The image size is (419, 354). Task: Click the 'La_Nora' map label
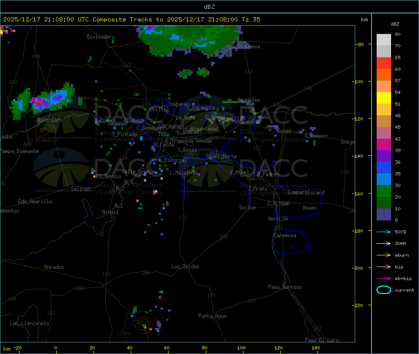185,118
